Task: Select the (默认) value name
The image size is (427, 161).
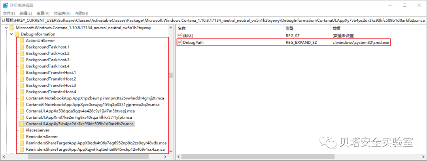Action: pos(188,36)
